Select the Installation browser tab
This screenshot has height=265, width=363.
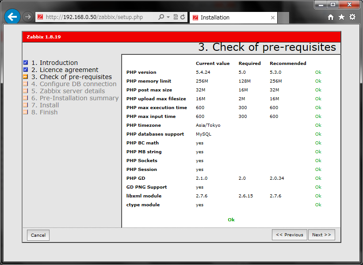pyautogui.click(x=233, y=18)
